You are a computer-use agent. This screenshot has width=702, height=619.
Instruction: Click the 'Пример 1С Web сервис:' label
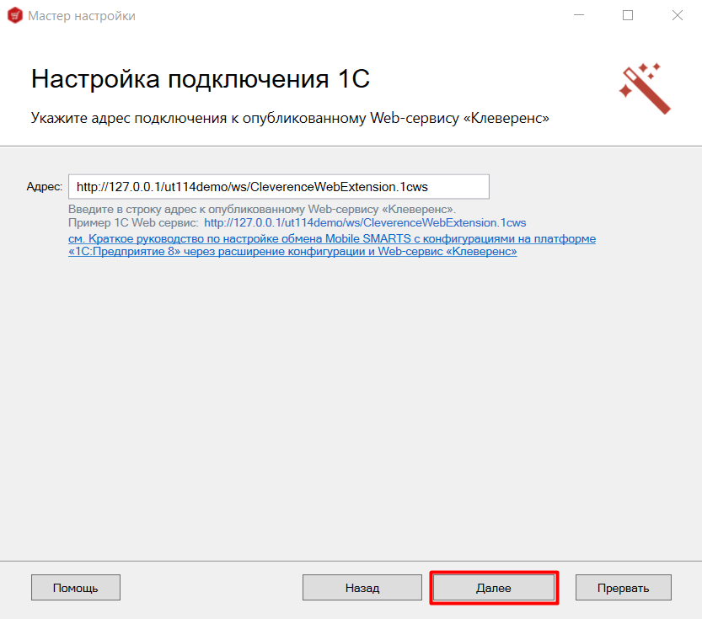[x=133, y=222]
